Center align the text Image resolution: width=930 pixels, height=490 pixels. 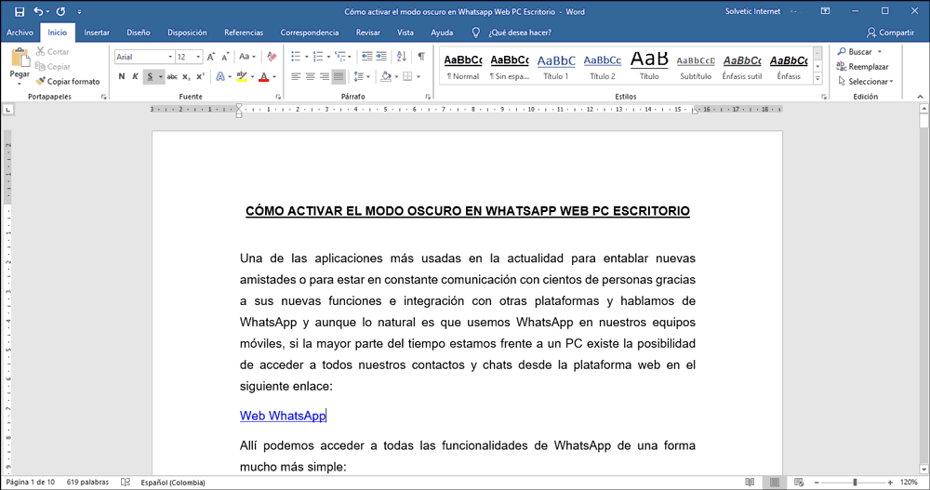311,76
